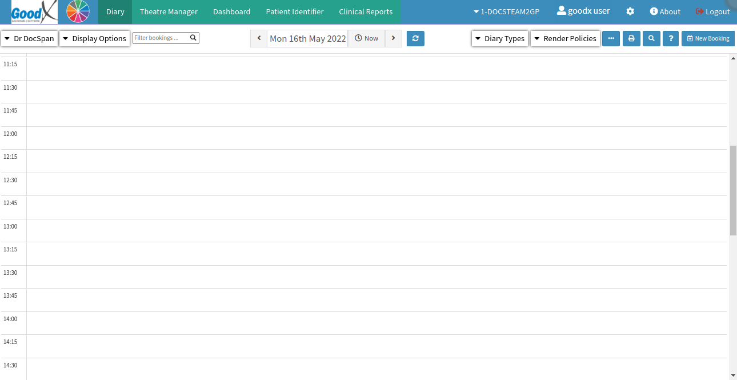Viewport: 737px width, 380px height.
Task: Open the search magnifier button in toolbar
Action: [651, 38]
